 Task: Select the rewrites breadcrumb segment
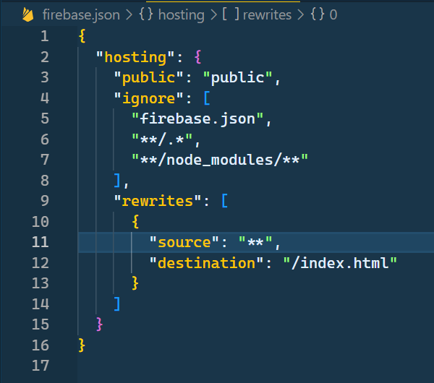pyautogui.click(x=267, y=14)
